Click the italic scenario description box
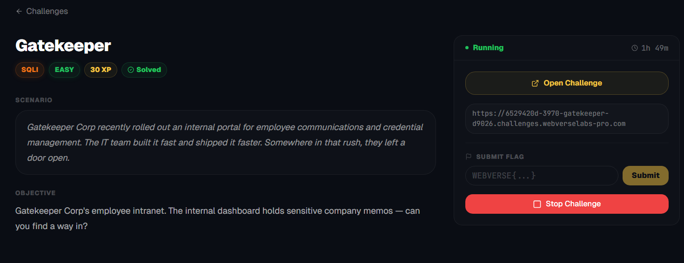 tap(225, 142)
